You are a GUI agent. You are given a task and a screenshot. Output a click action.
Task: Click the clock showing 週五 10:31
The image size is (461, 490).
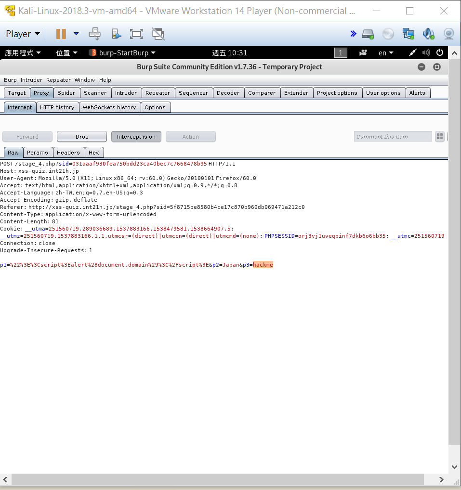tap(230, 53)
